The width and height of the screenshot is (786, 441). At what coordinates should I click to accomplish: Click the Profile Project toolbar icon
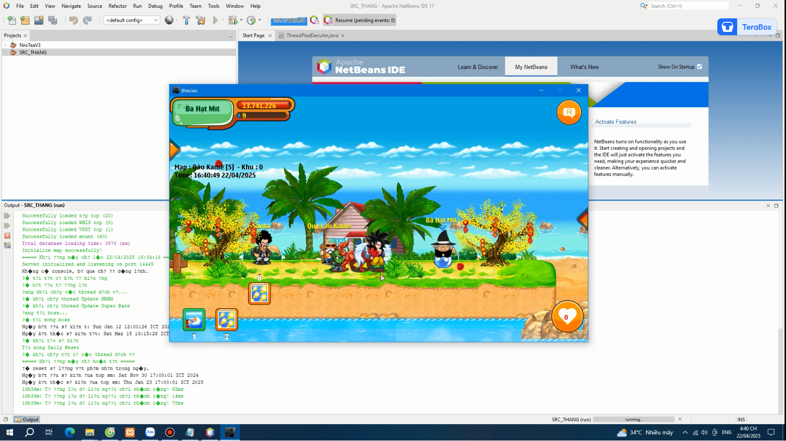point(251,20)
